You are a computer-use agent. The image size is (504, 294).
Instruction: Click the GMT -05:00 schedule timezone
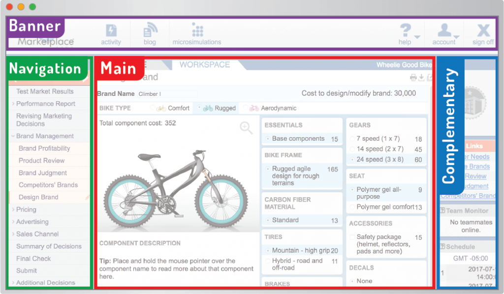tap(470, 259)
